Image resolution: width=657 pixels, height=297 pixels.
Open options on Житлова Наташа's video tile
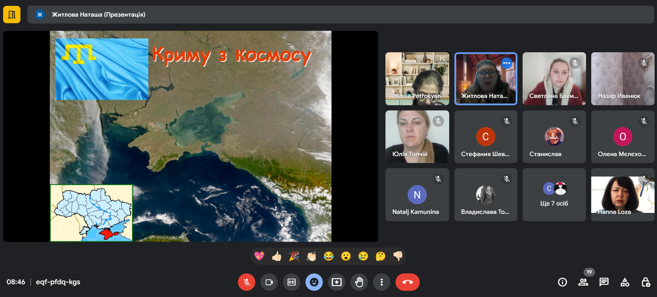507,63
